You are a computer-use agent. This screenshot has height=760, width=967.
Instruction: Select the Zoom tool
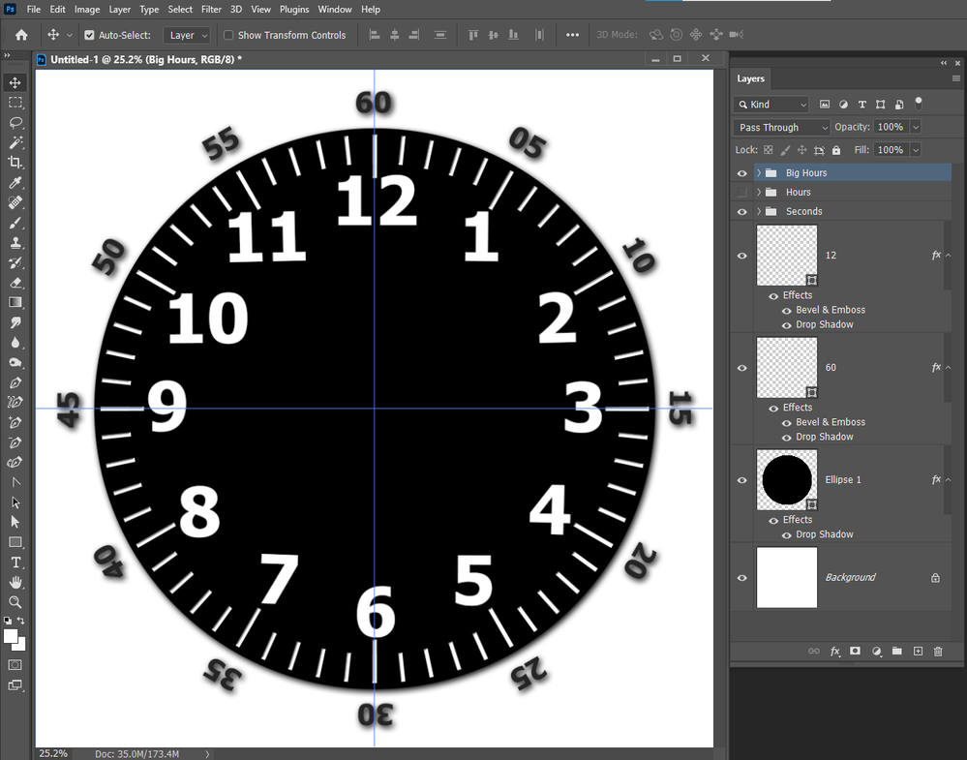click(15, 601)
